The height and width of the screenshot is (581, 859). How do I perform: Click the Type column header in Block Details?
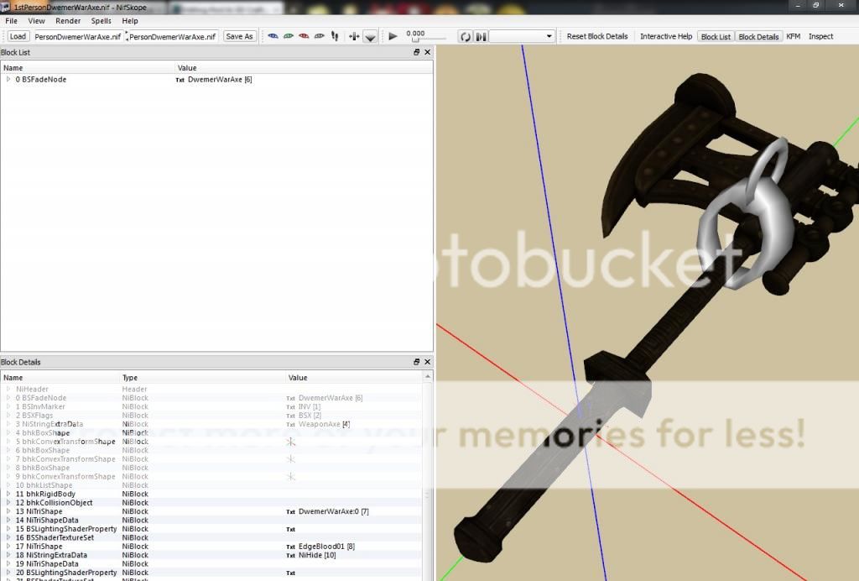(203, 378)
